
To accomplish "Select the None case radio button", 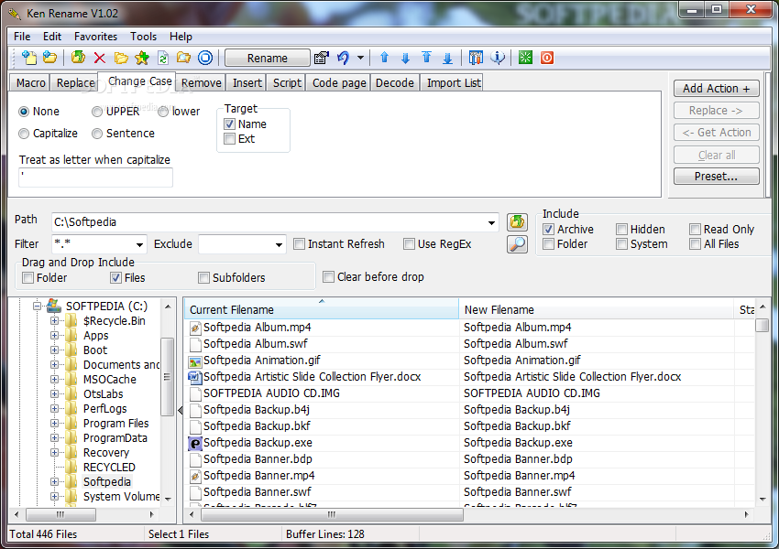I will 23,112.
